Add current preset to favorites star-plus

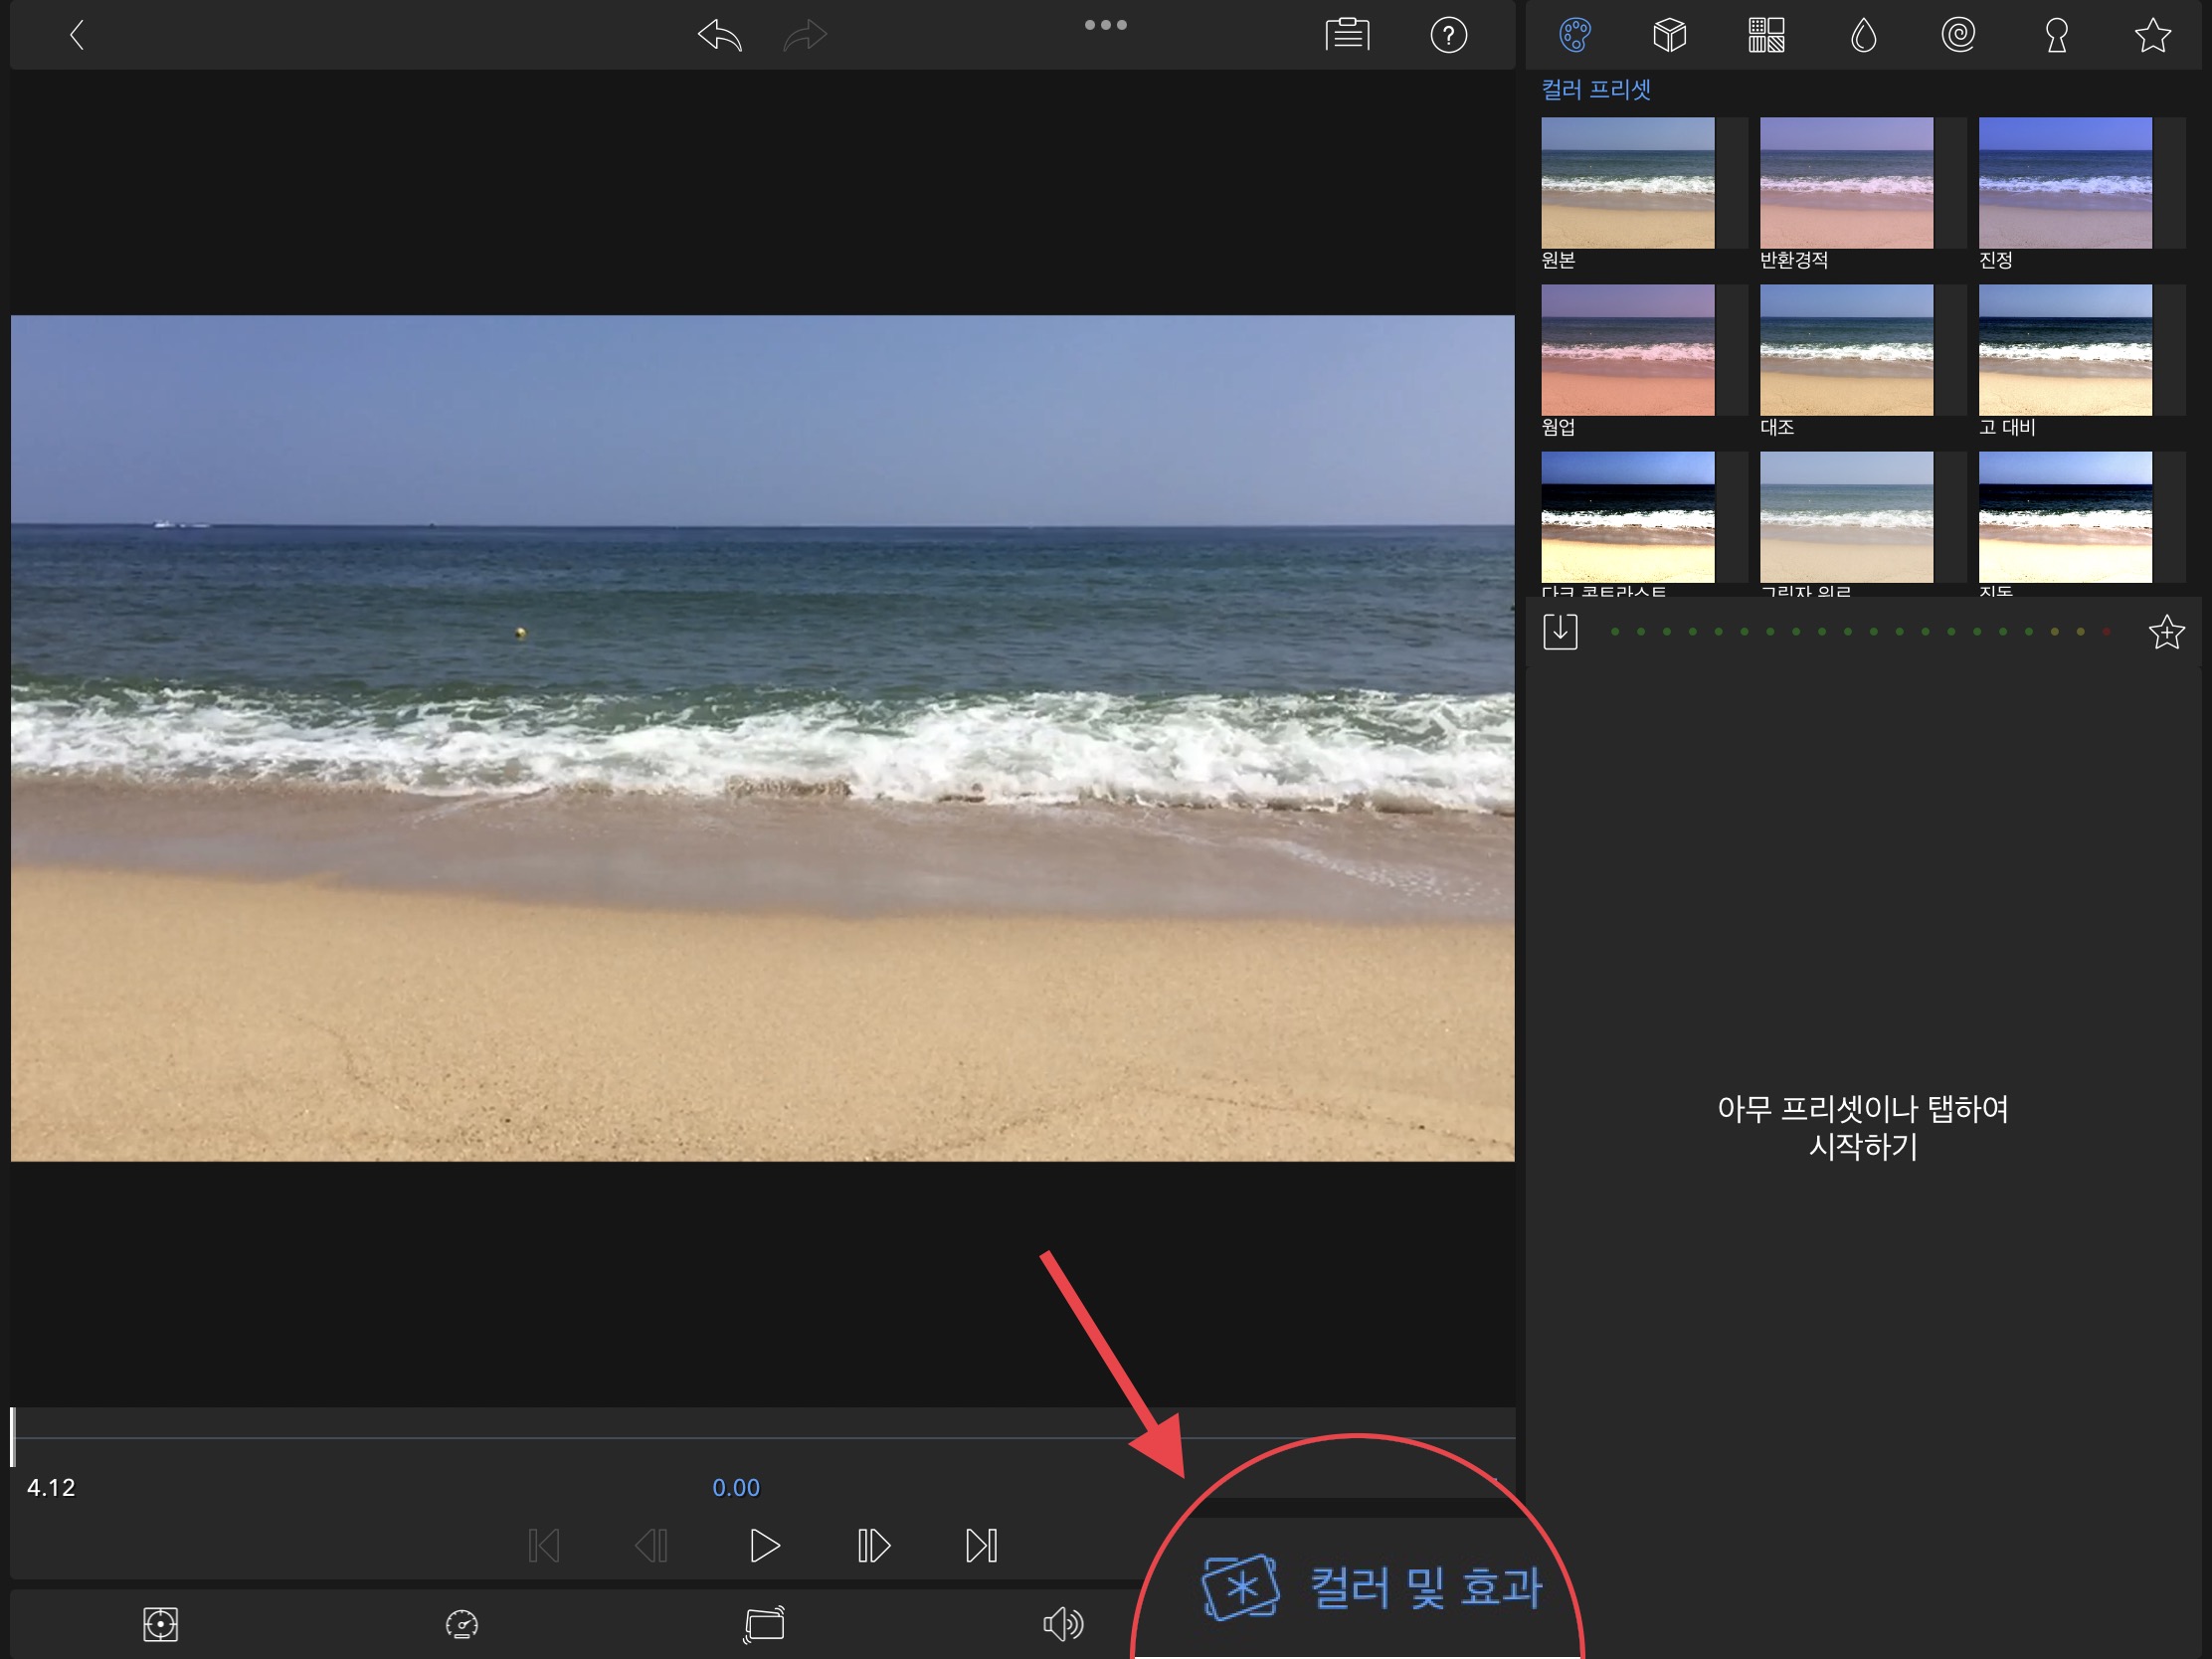pos(2166,632)
